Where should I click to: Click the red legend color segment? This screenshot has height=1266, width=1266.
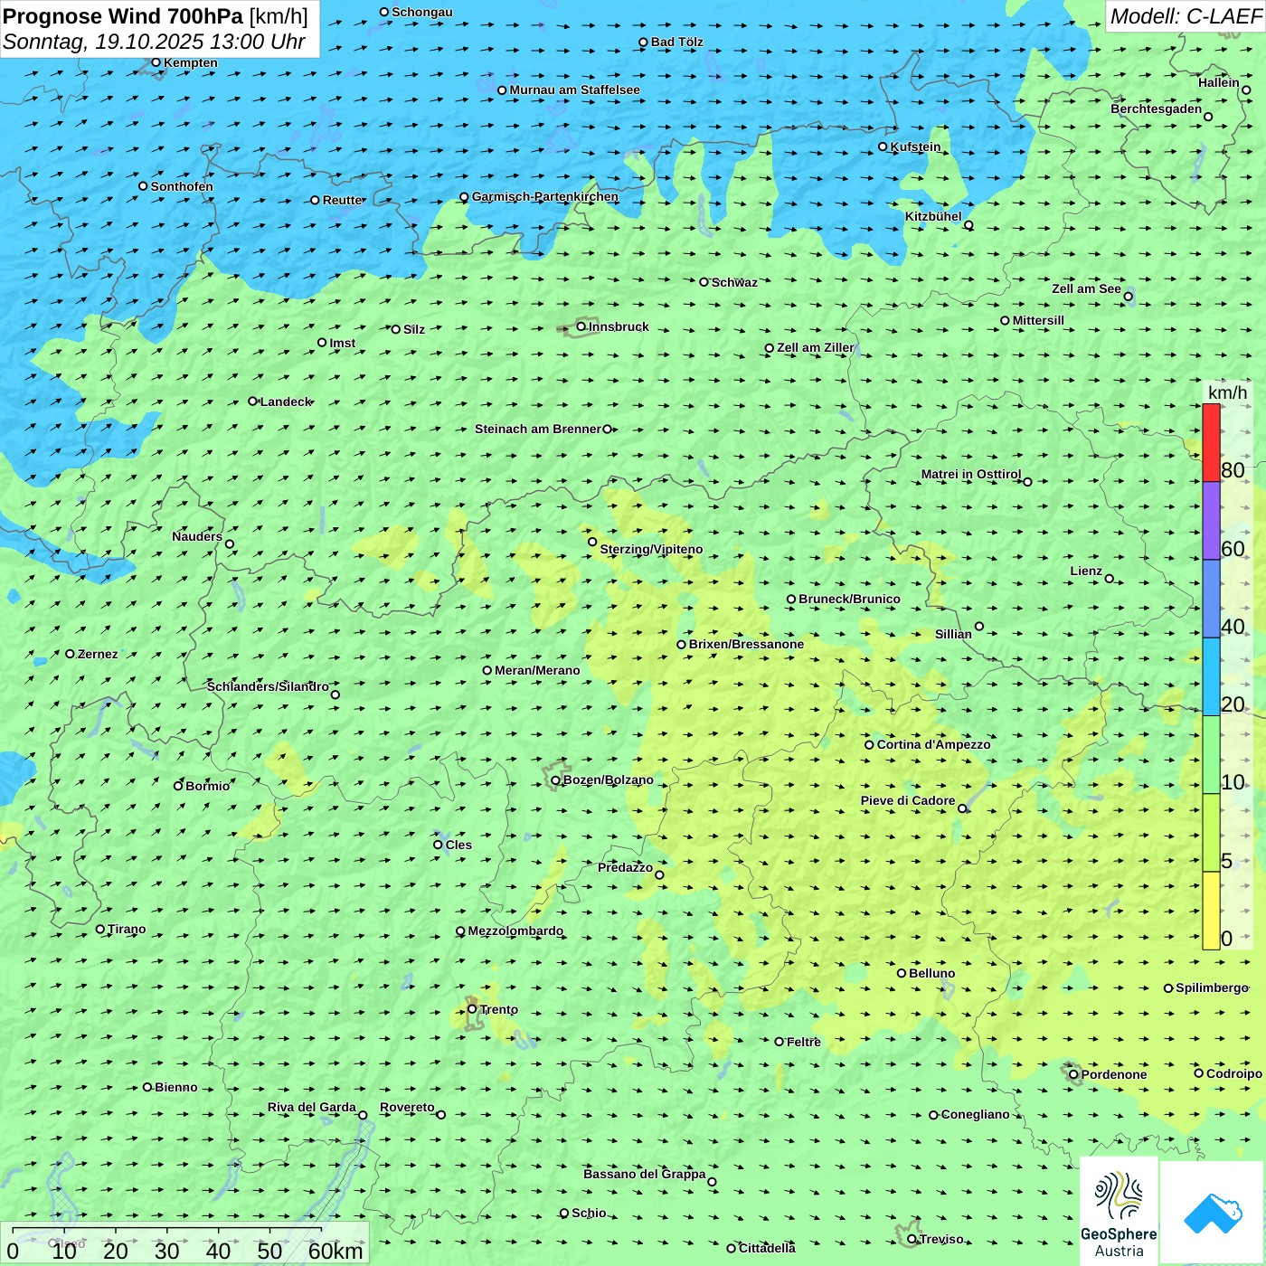pos(1211,442)
